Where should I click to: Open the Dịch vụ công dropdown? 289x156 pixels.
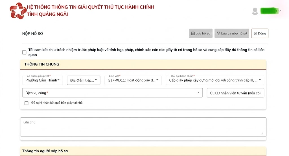coord(112,93)
